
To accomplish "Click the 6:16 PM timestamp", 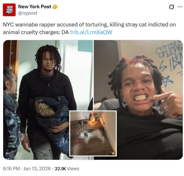I will tap(11, 169).
